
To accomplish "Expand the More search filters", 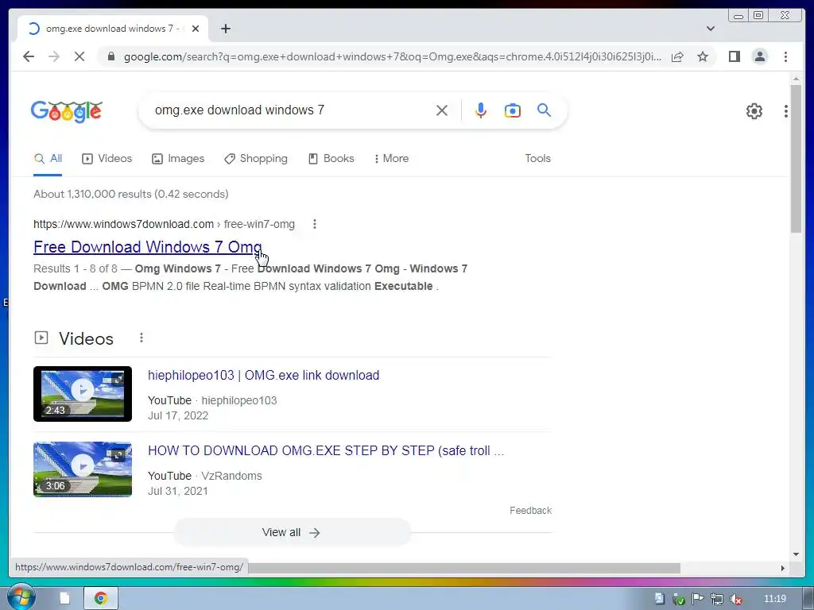I will click(x=391, y=159).
